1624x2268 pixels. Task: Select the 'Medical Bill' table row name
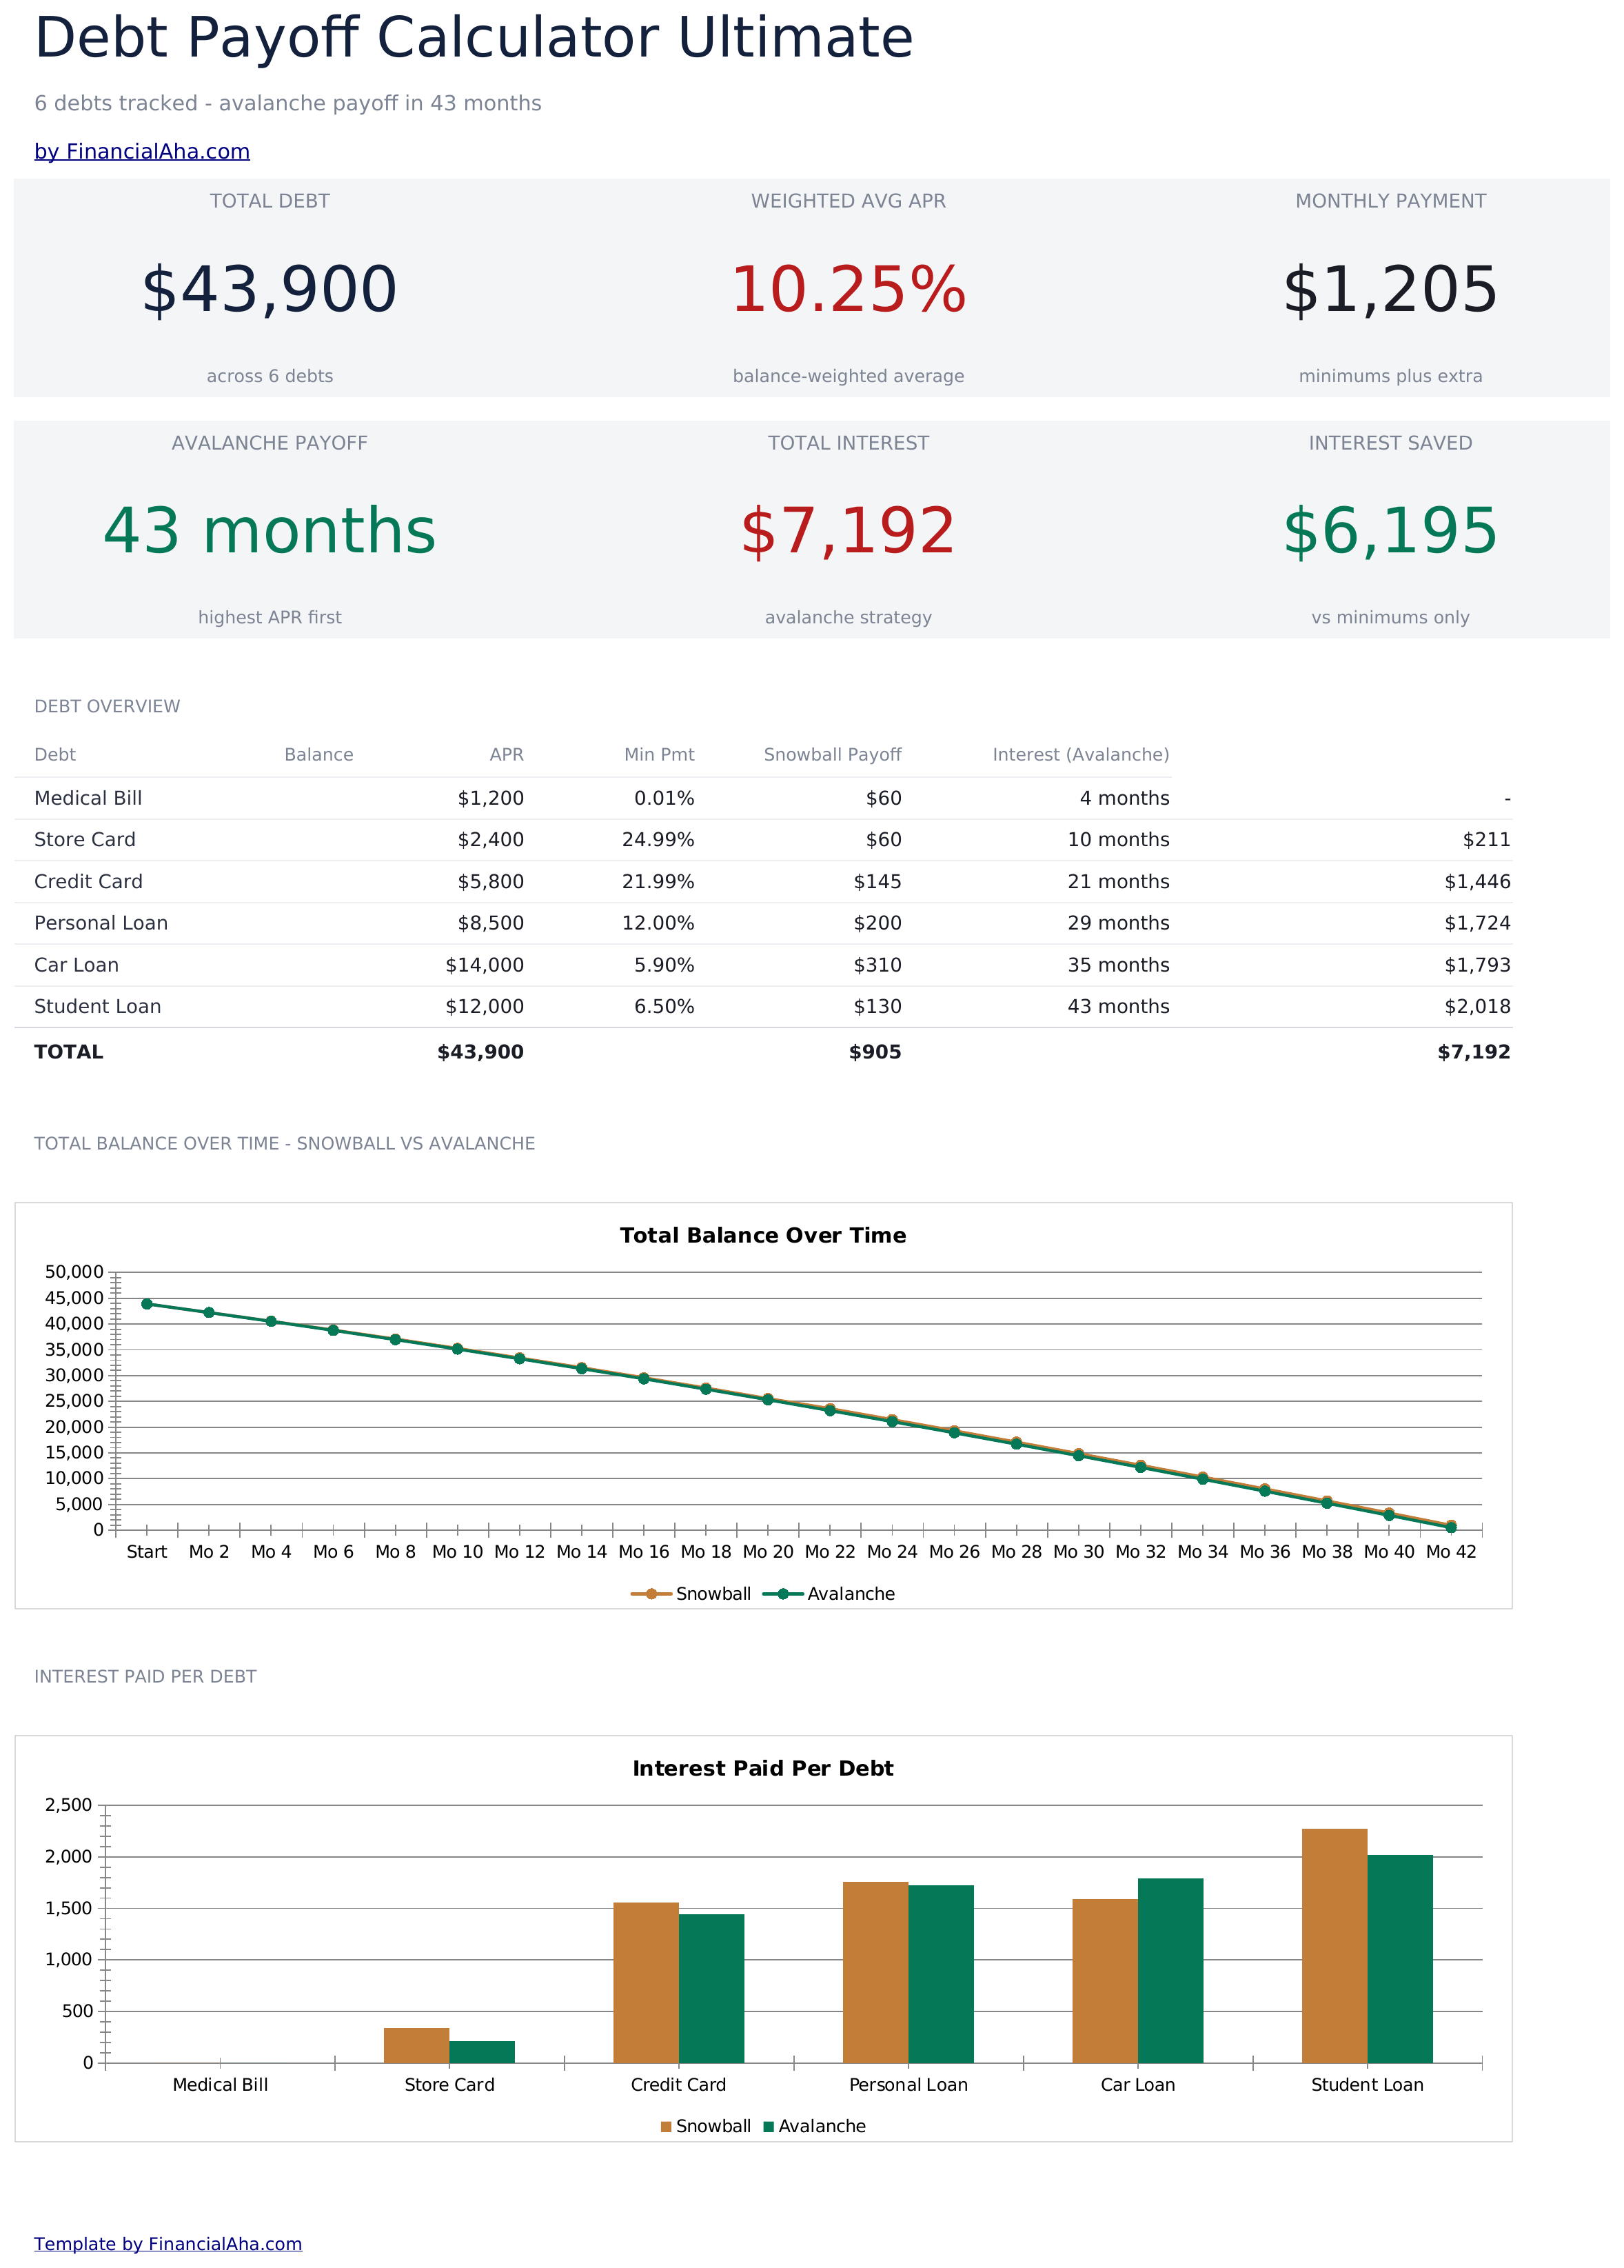88,798
